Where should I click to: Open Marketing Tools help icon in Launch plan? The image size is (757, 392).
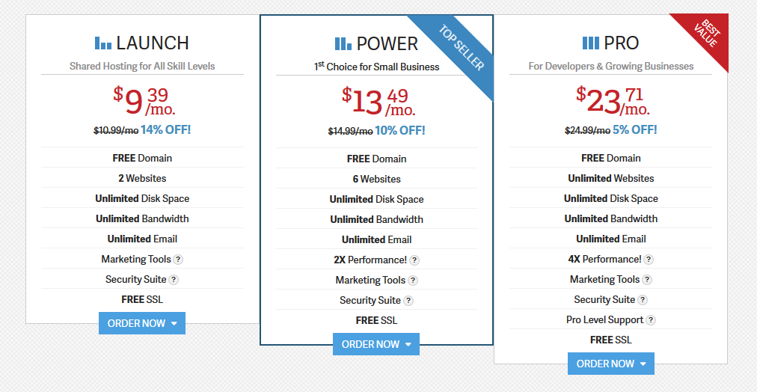(x=178, y=260)
